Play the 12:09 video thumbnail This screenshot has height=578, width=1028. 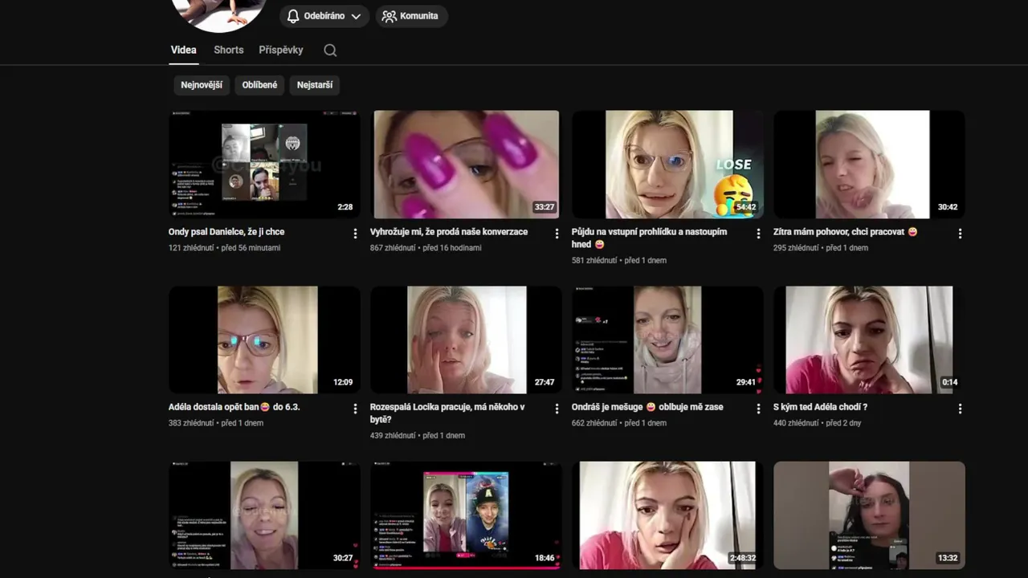point(264,340)
